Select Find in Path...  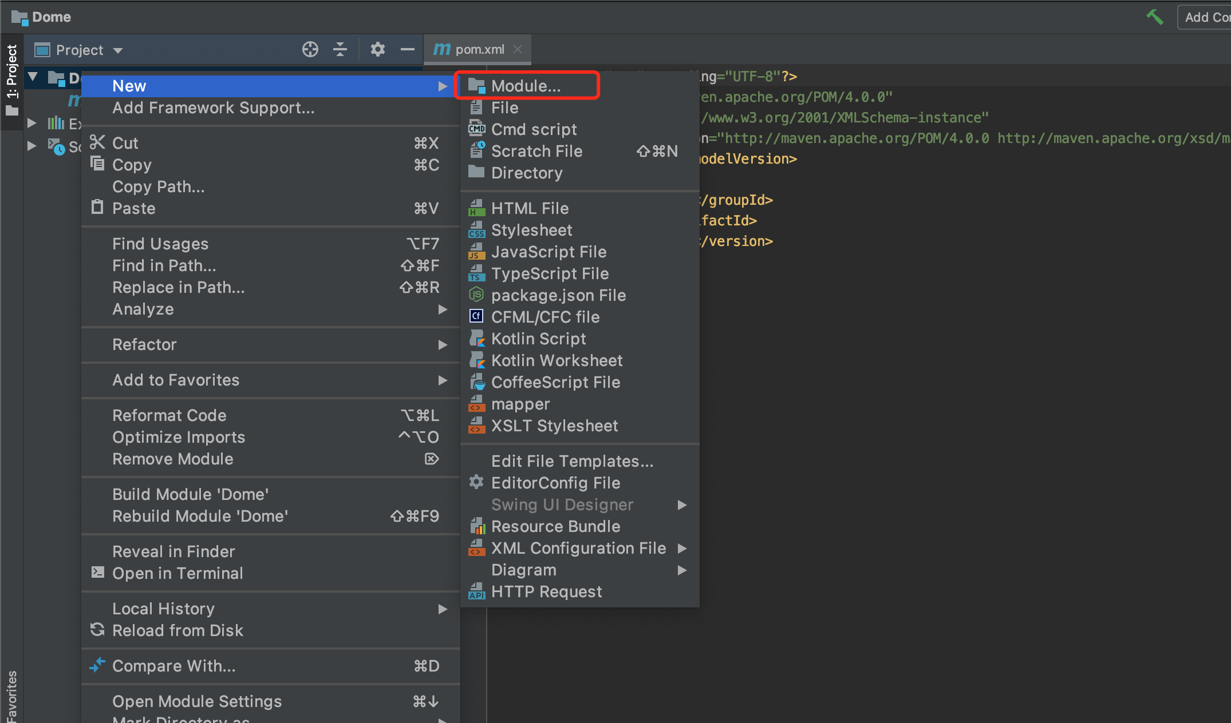pyautogui.click(x=271, y=265)
